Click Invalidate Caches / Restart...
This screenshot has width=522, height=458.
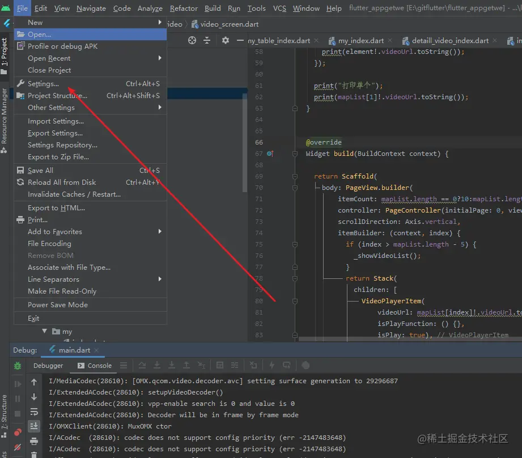74,194
